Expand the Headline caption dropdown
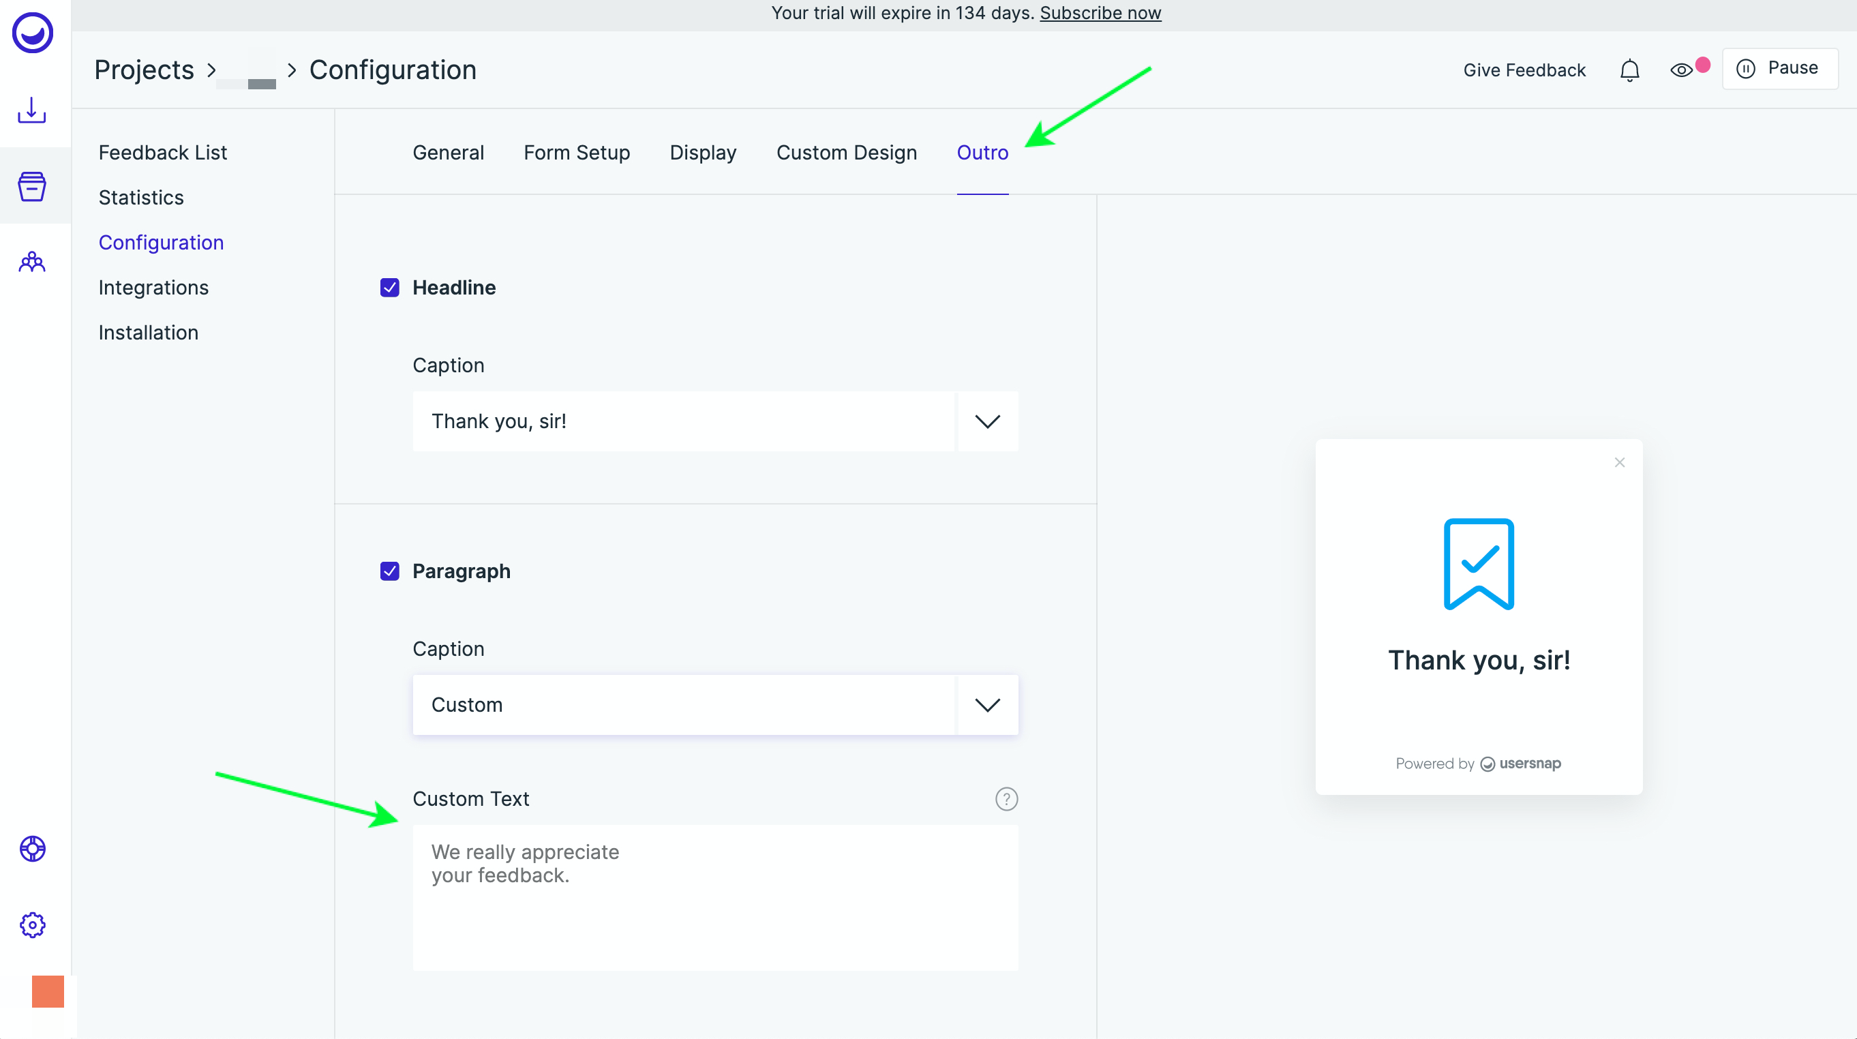Image resolution: width=1857 pixels, height=1039 pixels. click(x=987, y=421)
